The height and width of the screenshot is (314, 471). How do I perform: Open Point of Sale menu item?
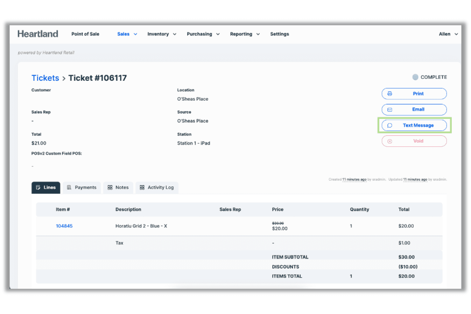[x=85, y=34]
